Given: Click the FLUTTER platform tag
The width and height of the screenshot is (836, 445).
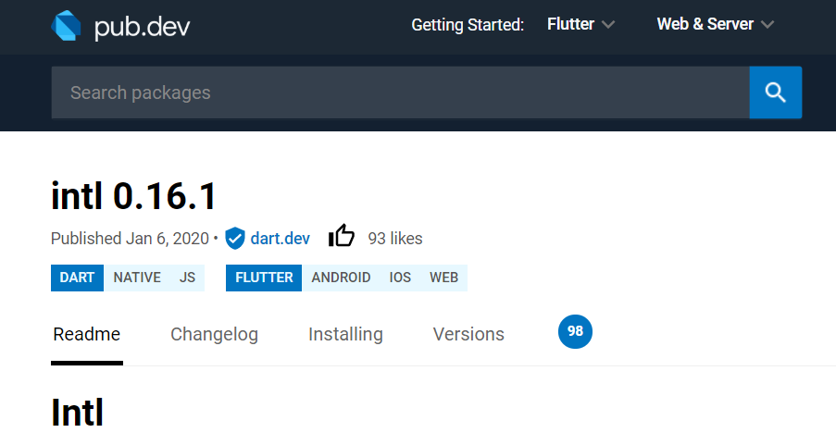Looking at the screenshot, I should [264, 278].
